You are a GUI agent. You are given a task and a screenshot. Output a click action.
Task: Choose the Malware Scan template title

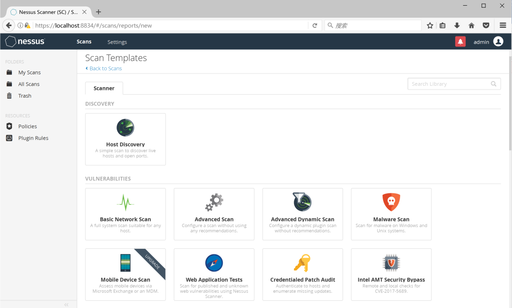[391, 219]
